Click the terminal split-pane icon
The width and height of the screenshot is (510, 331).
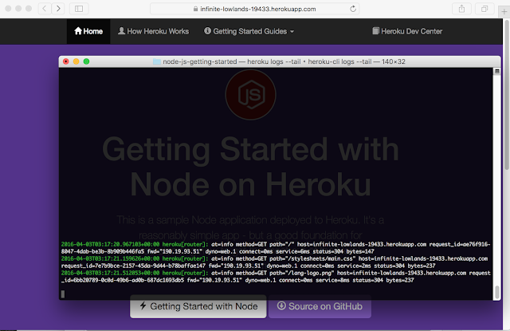click(x=497, y=71)
